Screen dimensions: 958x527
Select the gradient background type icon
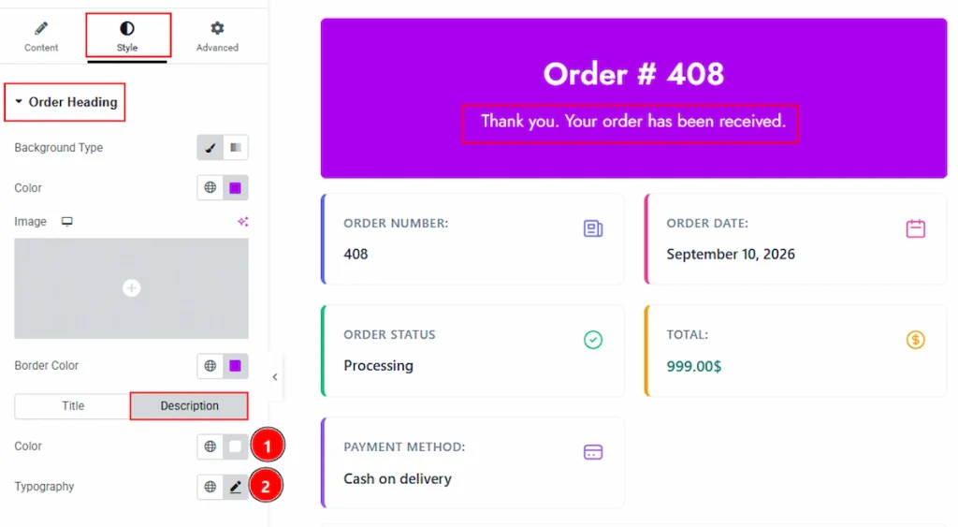[236, 147]
